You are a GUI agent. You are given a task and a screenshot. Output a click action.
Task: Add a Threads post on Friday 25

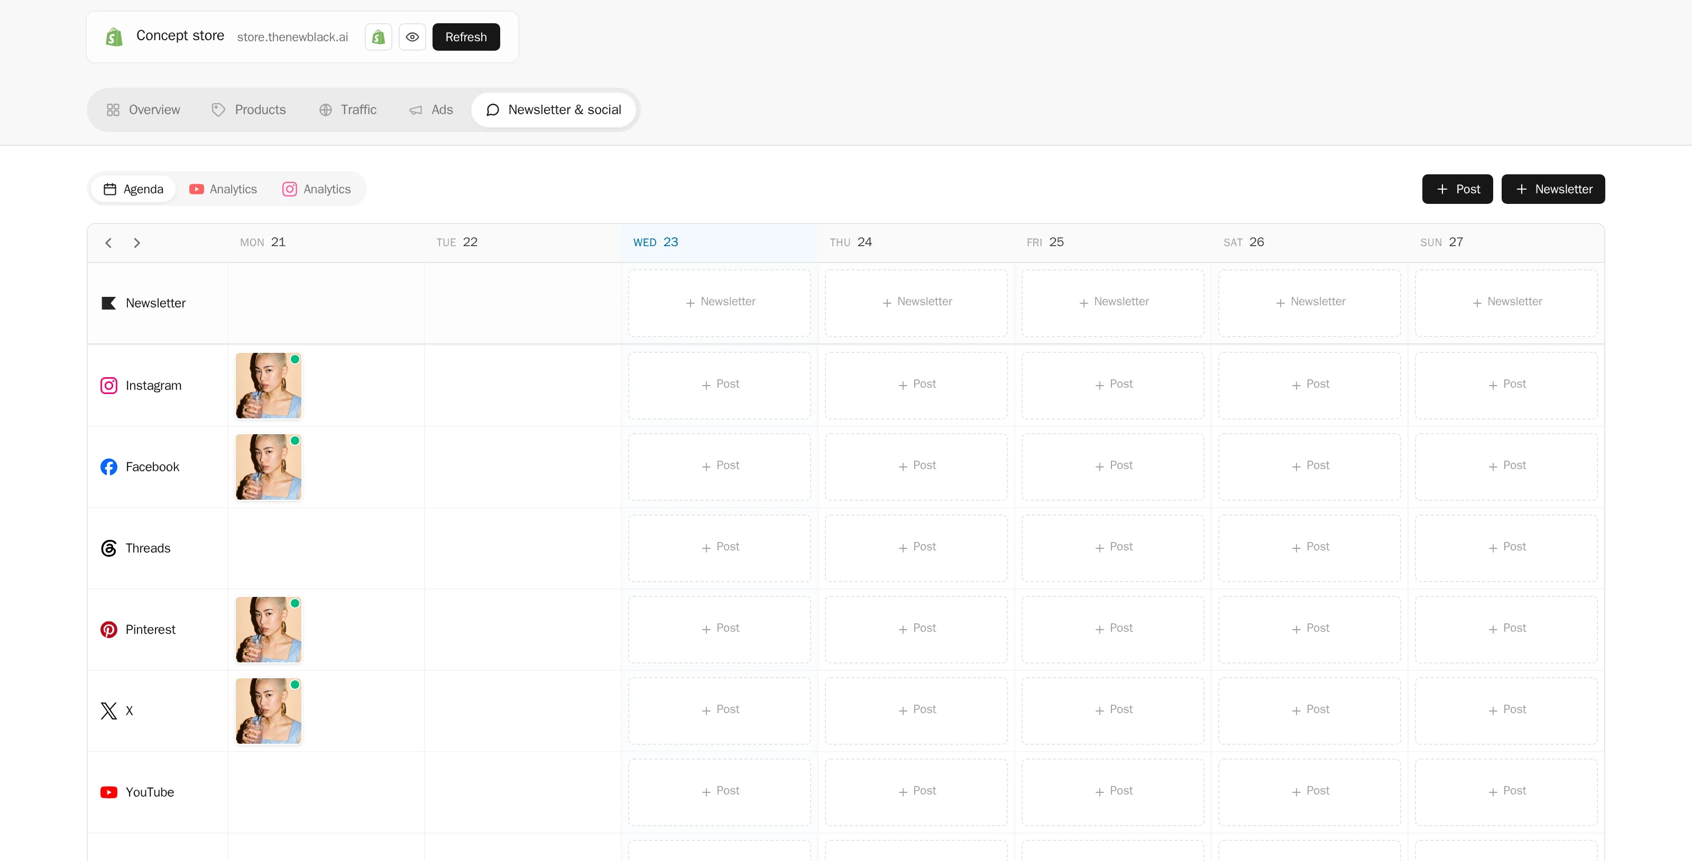(1112, 548)
